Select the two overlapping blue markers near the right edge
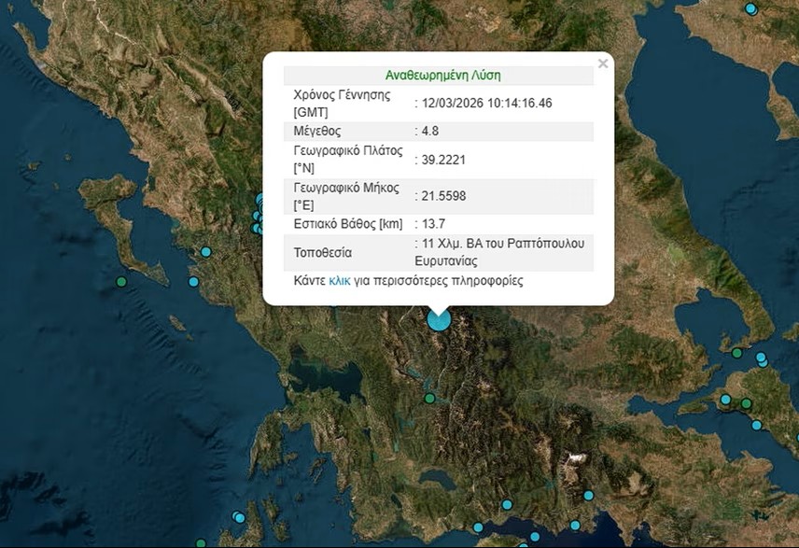Viewport: 799px width, 548px height. pos(762,359)
